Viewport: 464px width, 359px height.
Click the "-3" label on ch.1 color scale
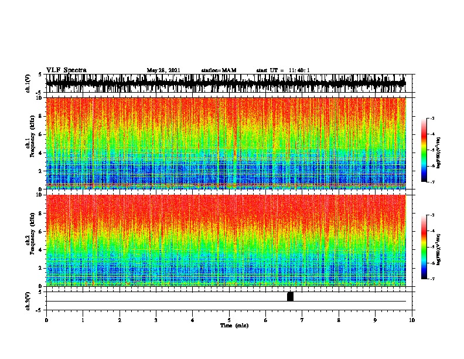[x=432, y=118]
